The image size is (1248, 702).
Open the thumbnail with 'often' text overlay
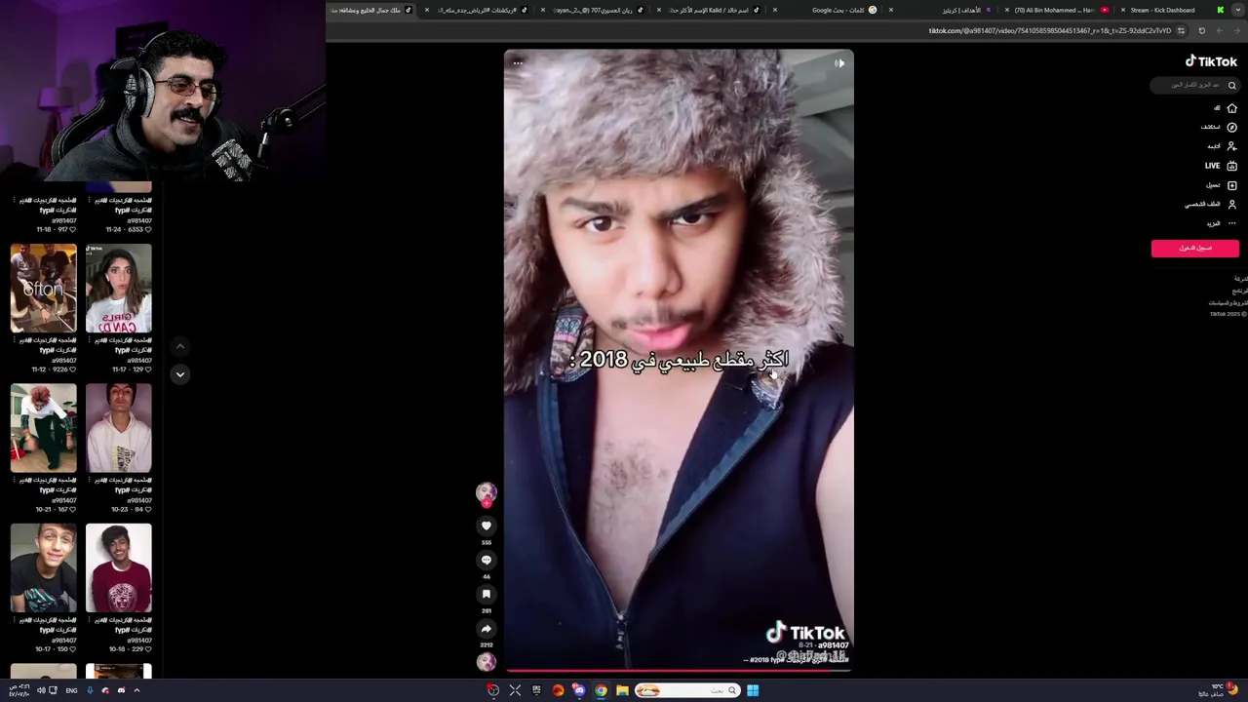[x=43, y=289]
